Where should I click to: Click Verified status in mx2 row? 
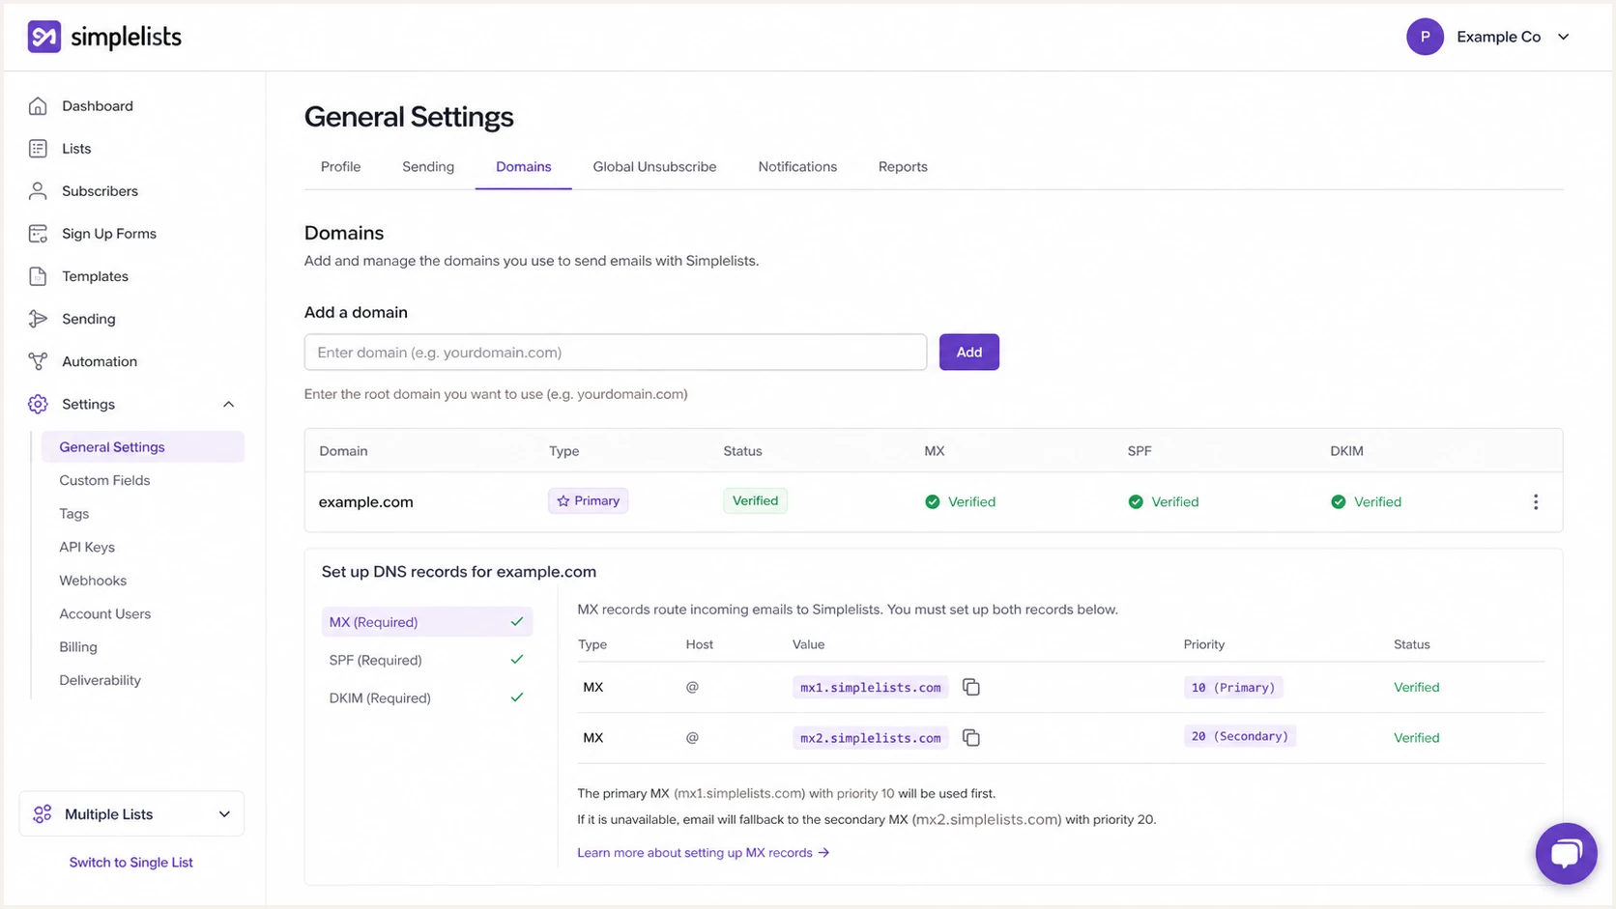point(1416,738)
